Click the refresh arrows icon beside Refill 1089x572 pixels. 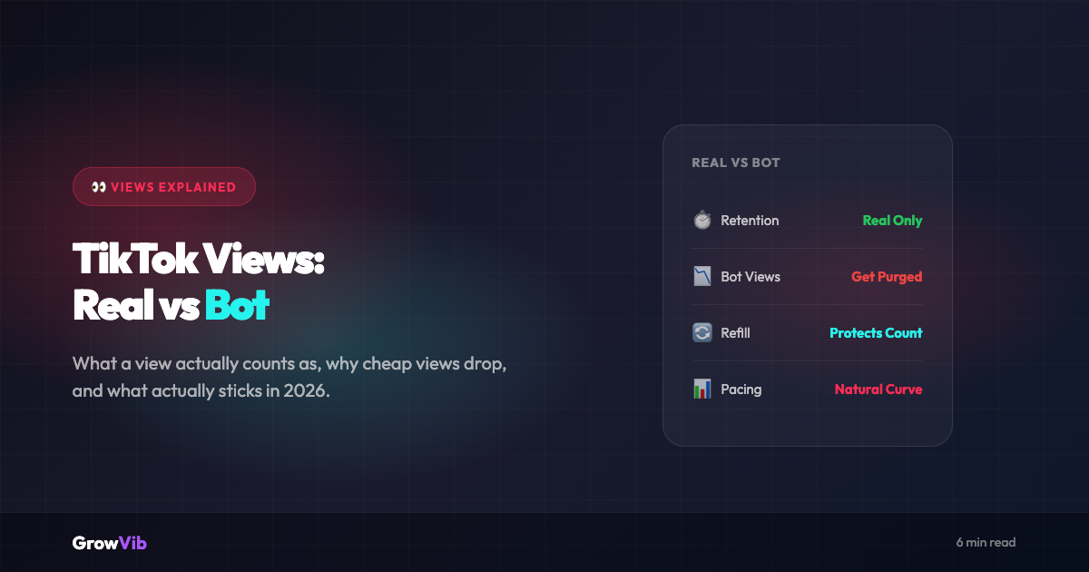702,333
